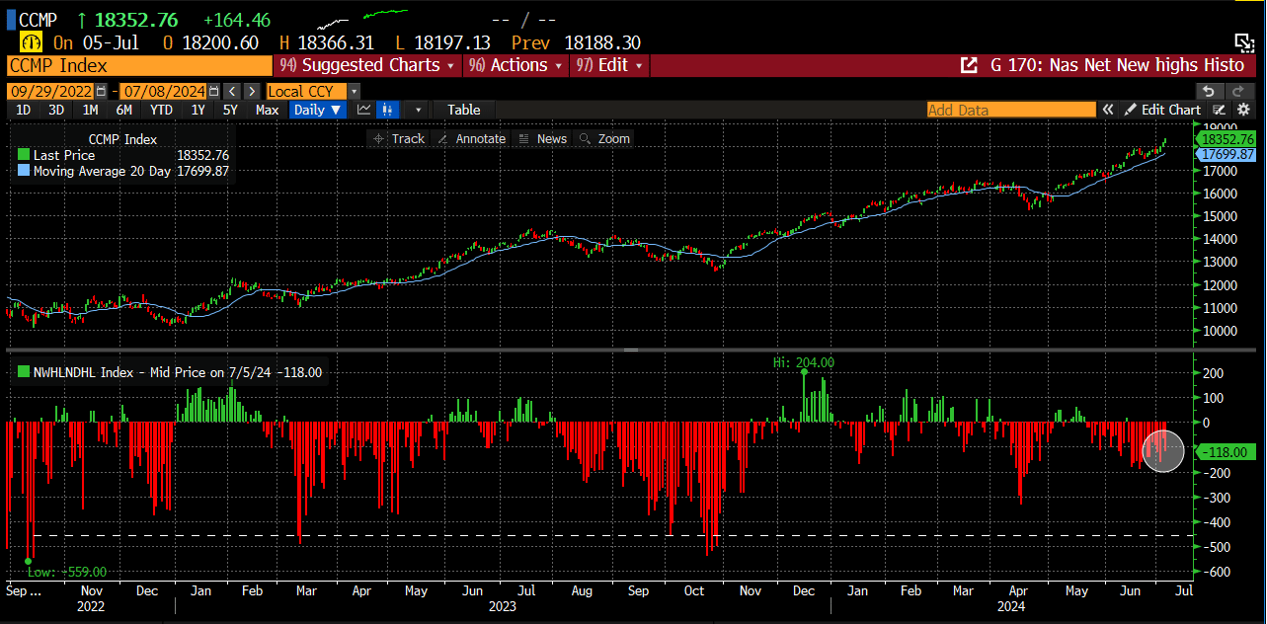Open the Daily periodicity dropdown
Image resolution: width=1267 pixels, height=624 pixels.
(317, 110)
